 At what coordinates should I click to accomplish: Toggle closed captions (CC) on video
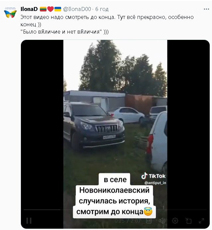coord(149,221)
